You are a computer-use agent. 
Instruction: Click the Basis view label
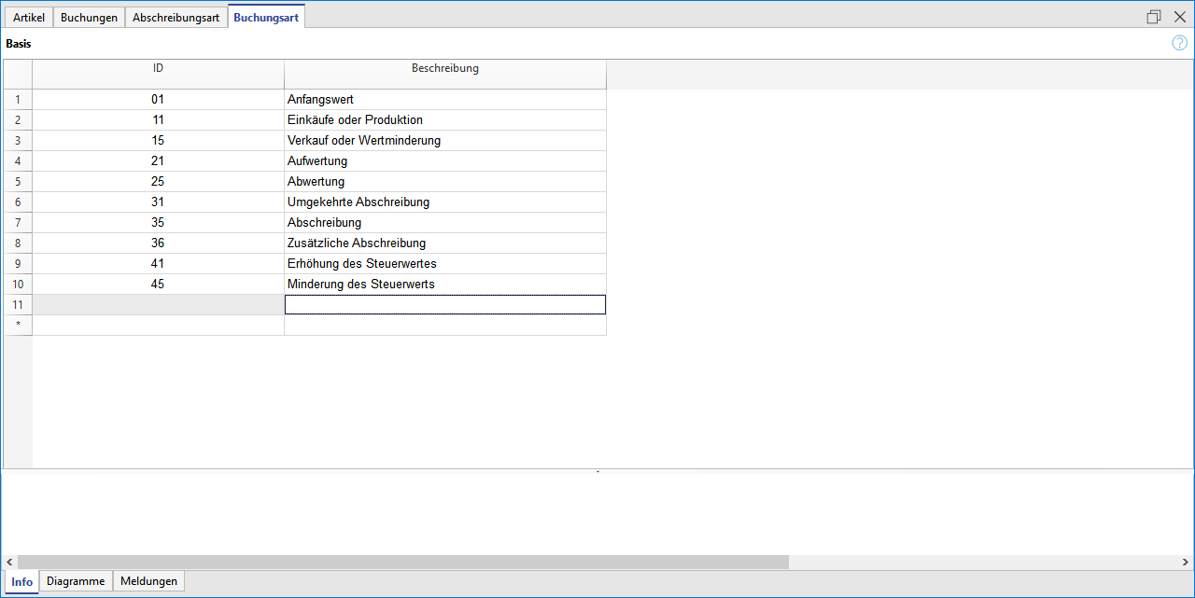(19, 43)
